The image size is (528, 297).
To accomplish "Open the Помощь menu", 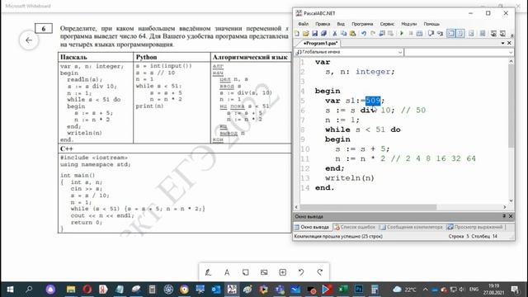I will 431,24.
